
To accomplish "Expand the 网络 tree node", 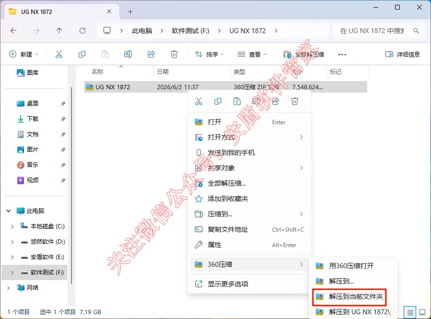I will click(x=9, y=288).
